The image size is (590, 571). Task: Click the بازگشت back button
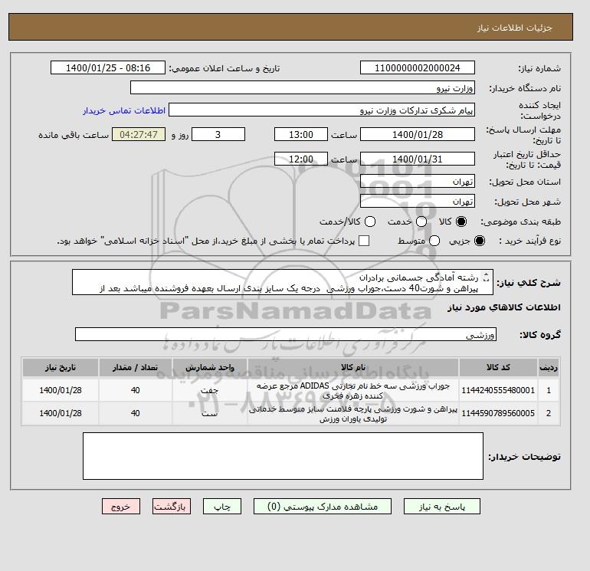172,507
